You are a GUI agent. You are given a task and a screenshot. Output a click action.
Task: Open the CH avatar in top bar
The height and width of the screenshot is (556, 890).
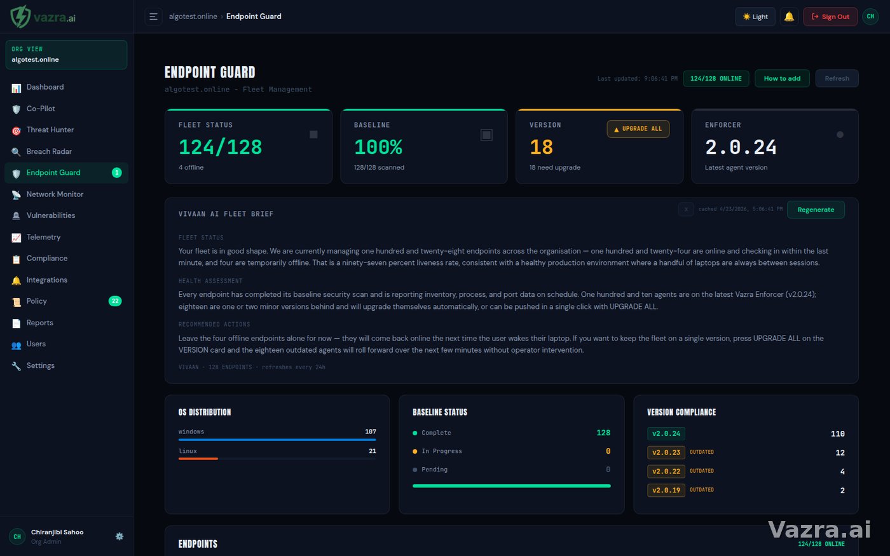870,17
